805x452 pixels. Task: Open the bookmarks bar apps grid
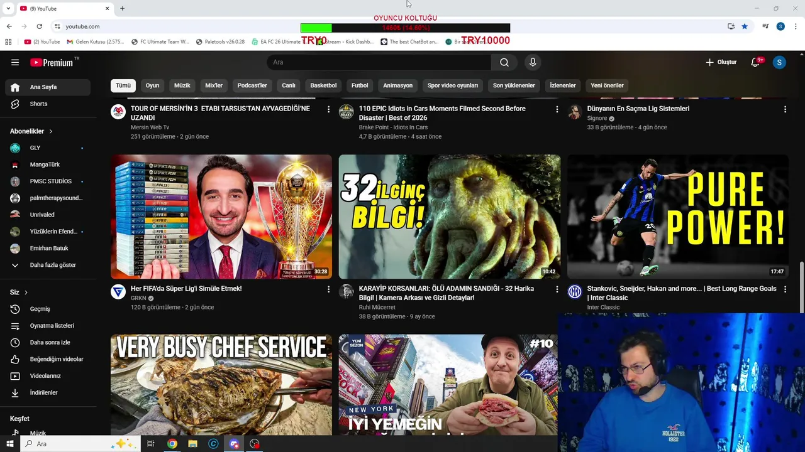(8, 42)
